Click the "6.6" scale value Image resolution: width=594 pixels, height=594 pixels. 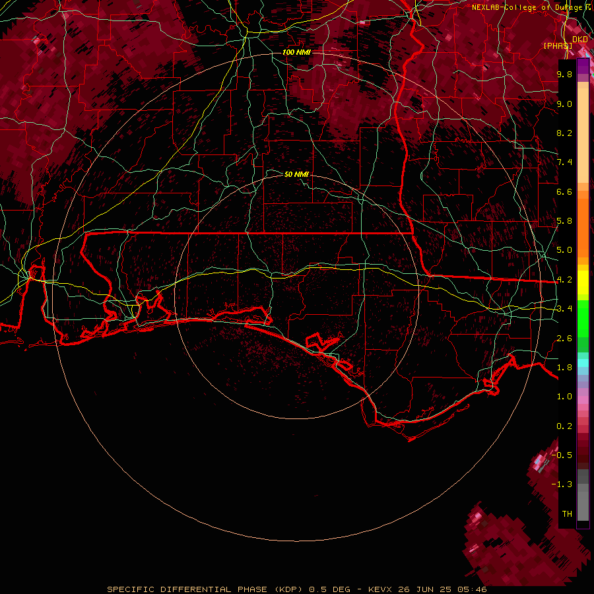(x=564, y=191)
